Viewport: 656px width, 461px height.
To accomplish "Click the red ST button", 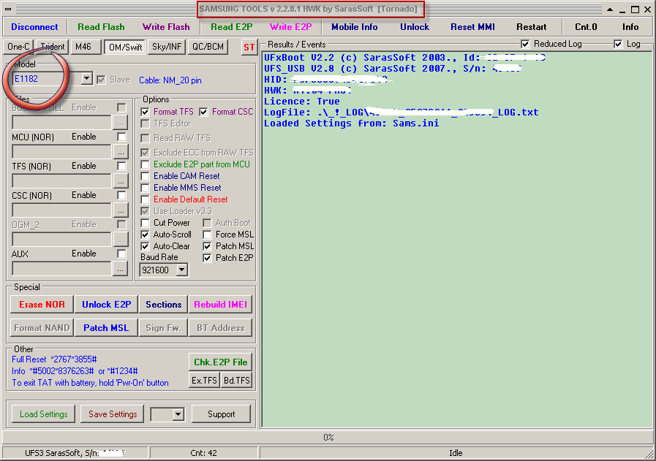I will (249, 47).
